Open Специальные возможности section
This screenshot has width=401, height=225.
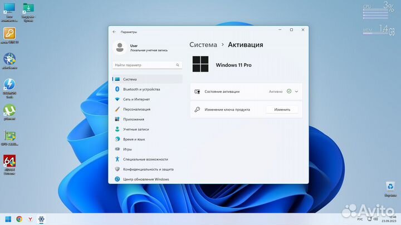pyautogui.click(x=147, y=159)
